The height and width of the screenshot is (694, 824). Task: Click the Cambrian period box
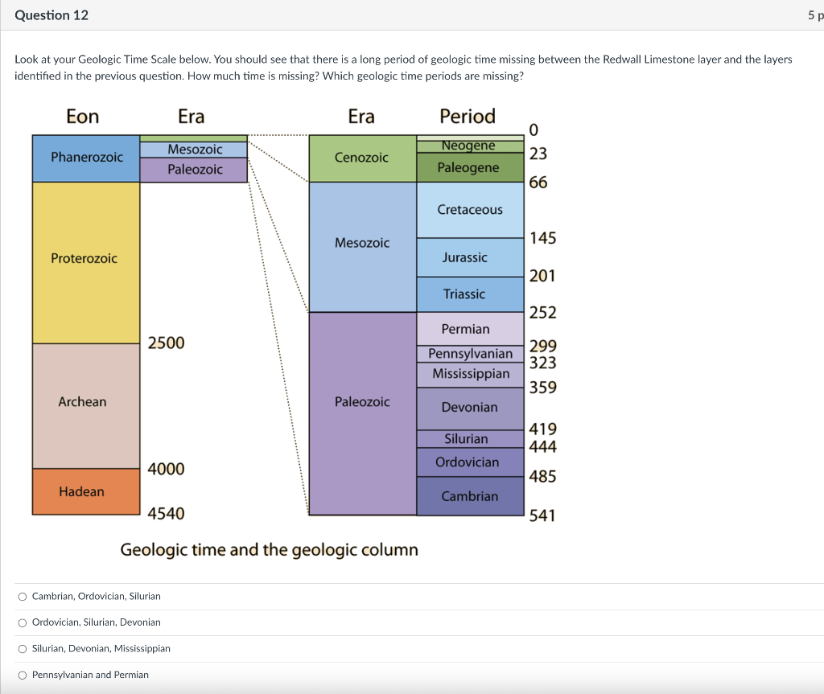[470, 496]
